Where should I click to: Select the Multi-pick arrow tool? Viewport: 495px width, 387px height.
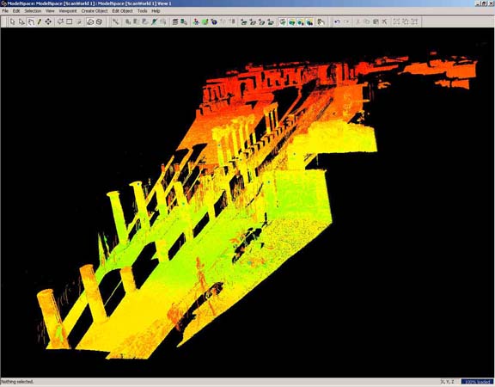[21, 21]
